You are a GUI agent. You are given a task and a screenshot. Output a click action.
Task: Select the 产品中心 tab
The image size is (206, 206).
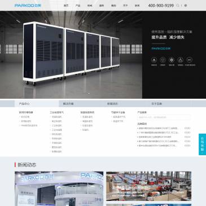(37, 104)
